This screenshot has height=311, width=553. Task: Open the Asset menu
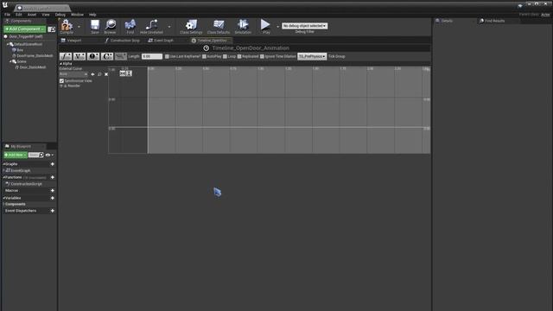[x=32, y=15]
